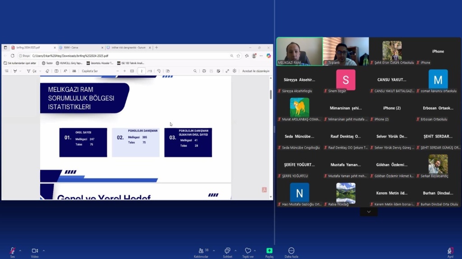The image size is (462, 259).
Task: Zoom in the PDF with plus icon
Action: (125, 71)
